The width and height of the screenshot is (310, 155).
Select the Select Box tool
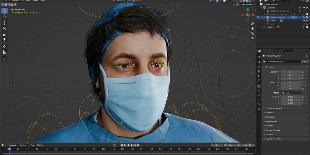click(4, 11)
